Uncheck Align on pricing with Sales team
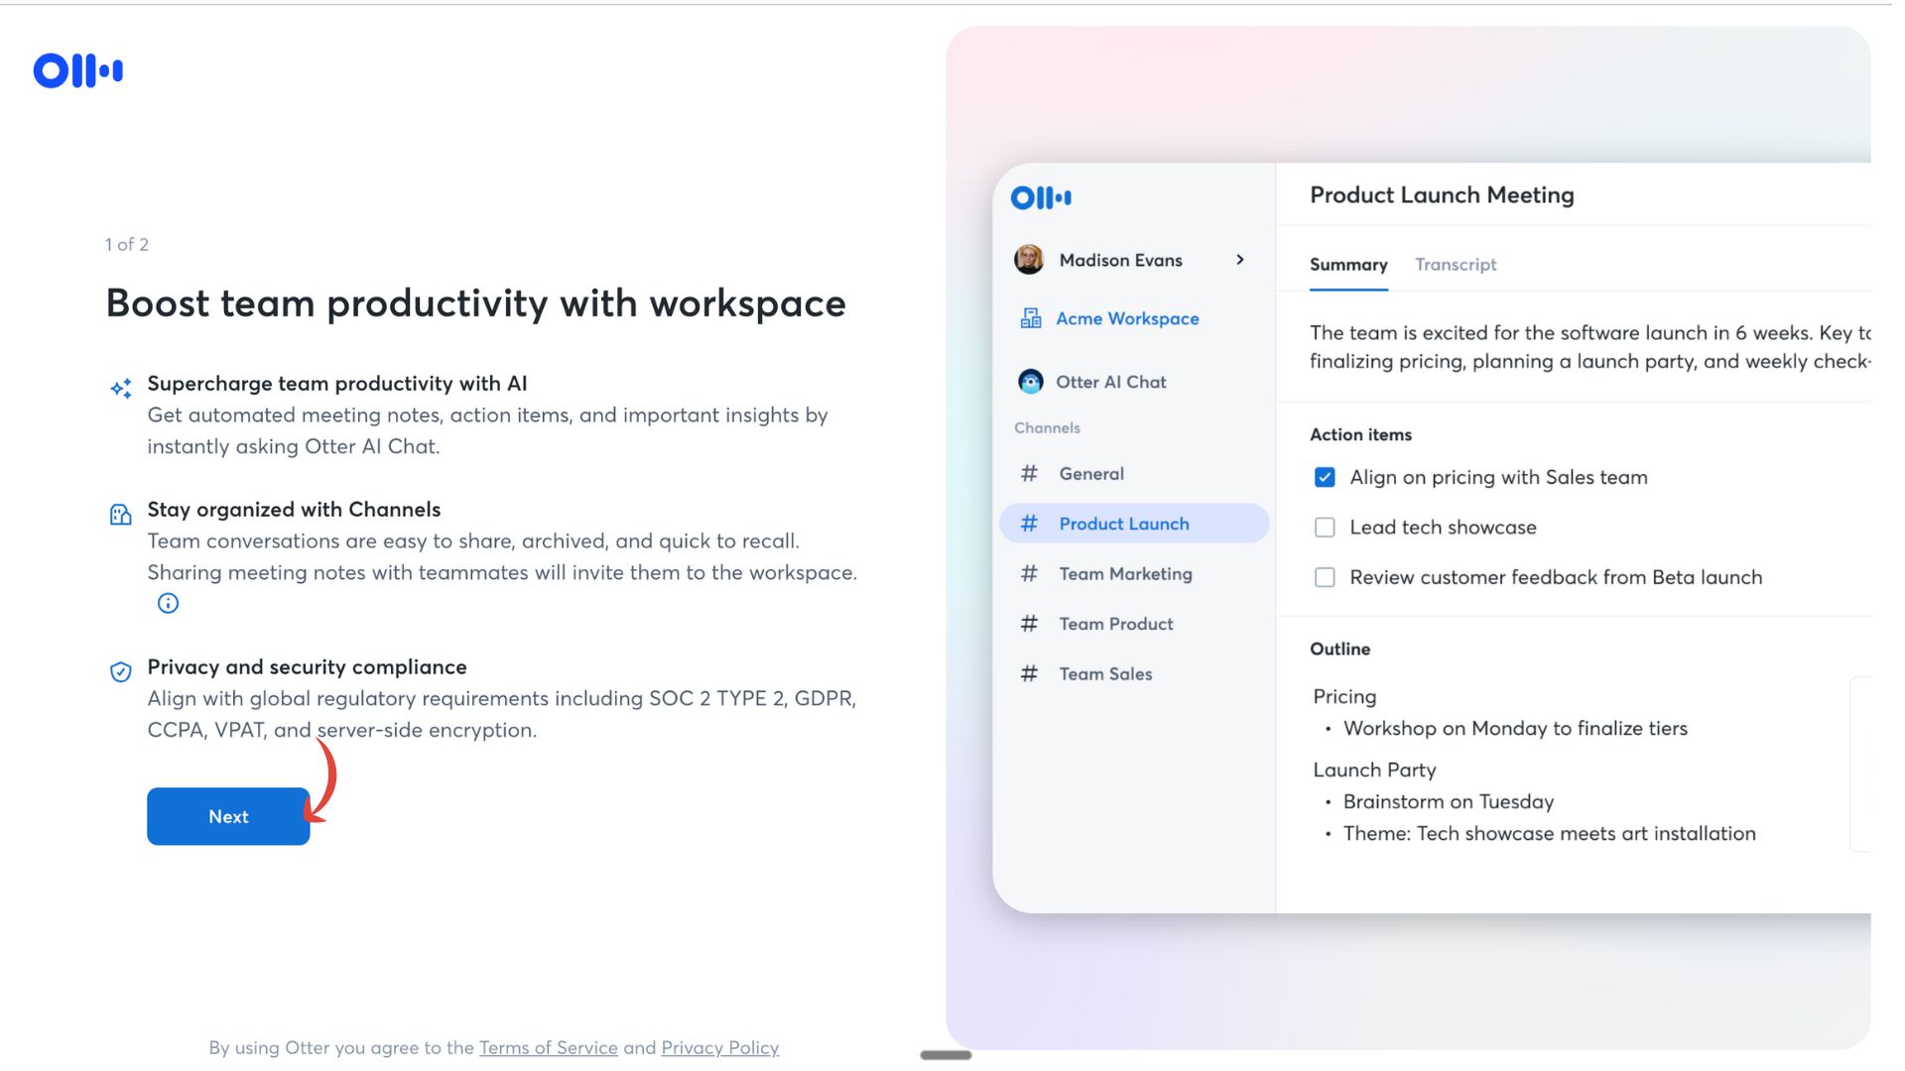 [1325, 477]
